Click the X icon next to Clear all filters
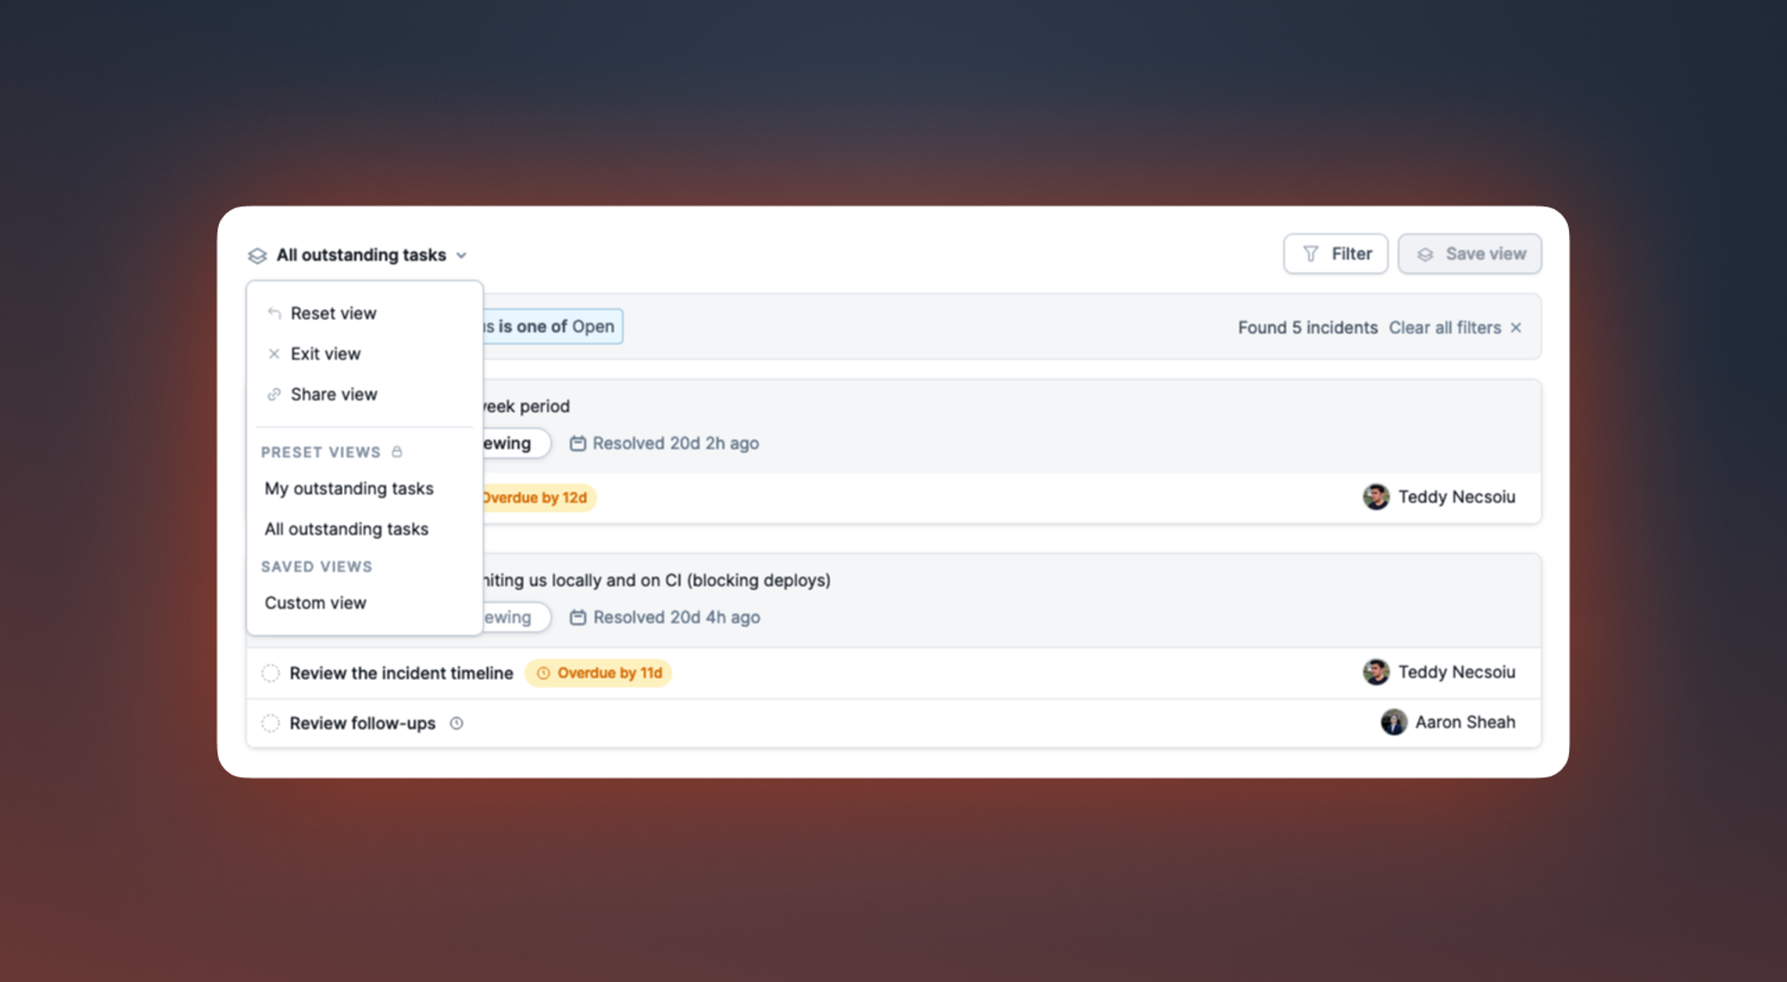The width and height of the screenshot is (1787, 982). [1516, 328]
